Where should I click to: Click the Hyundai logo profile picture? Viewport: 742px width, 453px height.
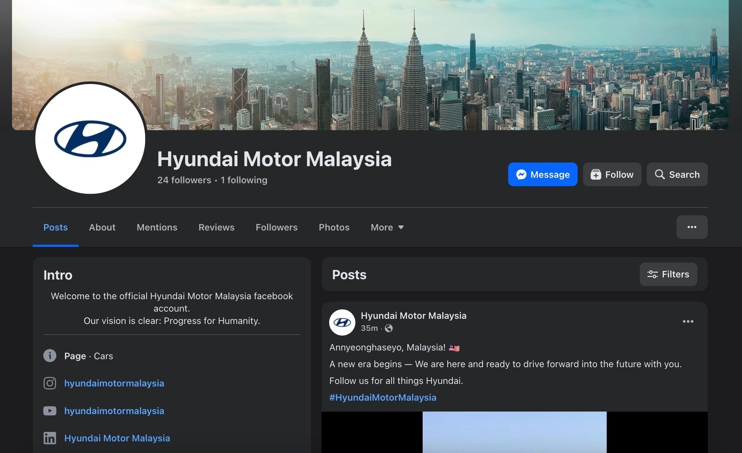[90, 139]
